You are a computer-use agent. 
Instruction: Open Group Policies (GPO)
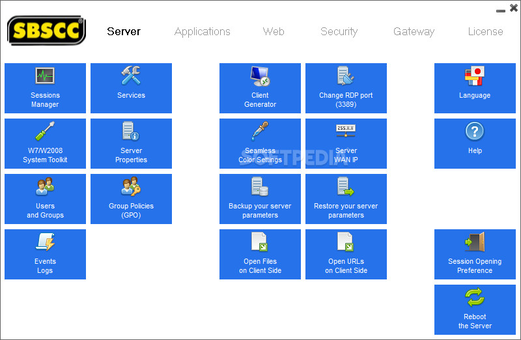(132, 199)
